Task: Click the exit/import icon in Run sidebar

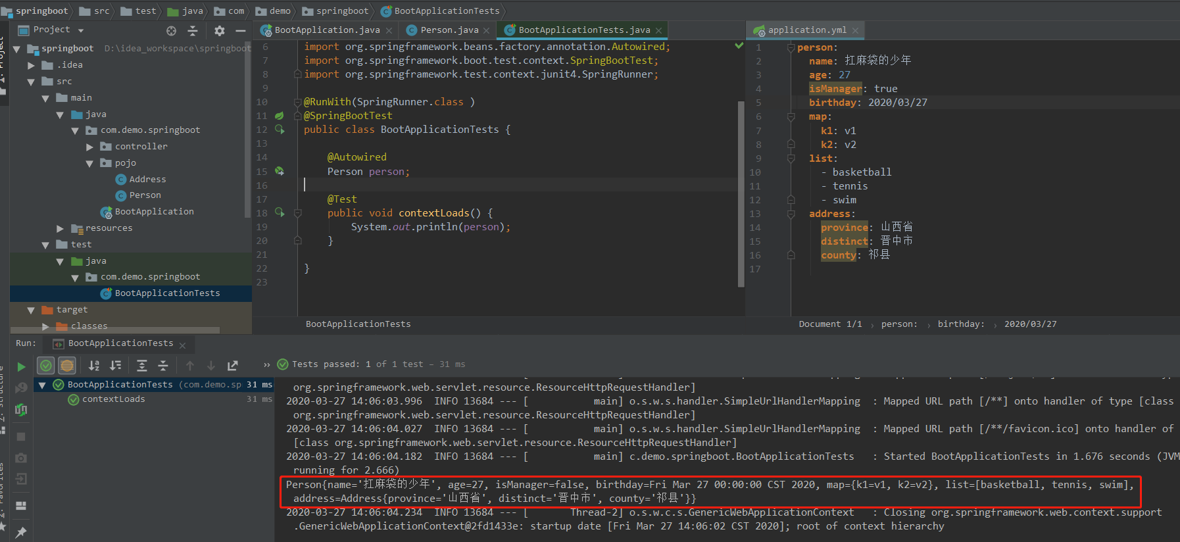Action: 21,479
